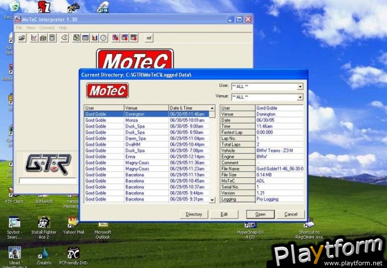The height and width of the screenshot is (268, 387).
Task: Click the File Name value field
Action: coord(279,169)
